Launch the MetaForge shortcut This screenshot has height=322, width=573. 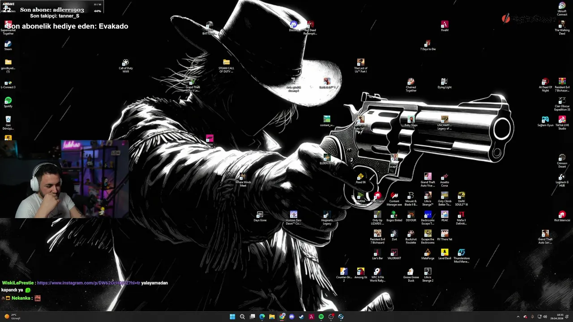click(428, 254)
